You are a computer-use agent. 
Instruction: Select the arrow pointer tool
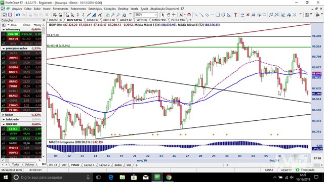(163, 15)
